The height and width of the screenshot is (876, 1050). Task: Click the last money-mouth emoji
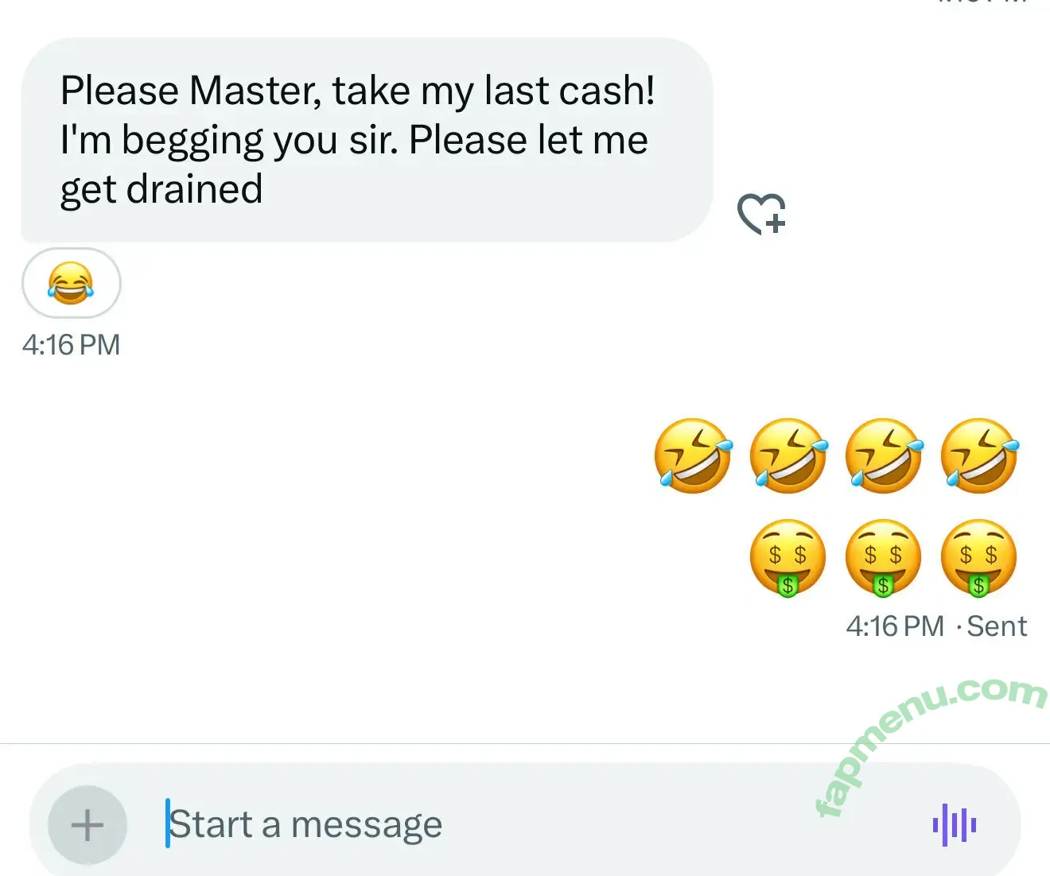tap(978, 557)
